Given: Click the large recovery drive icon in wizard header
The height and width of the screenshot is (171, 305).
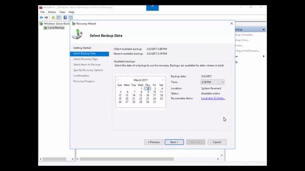Looking at the screenshot, I should tap(77, 34).
